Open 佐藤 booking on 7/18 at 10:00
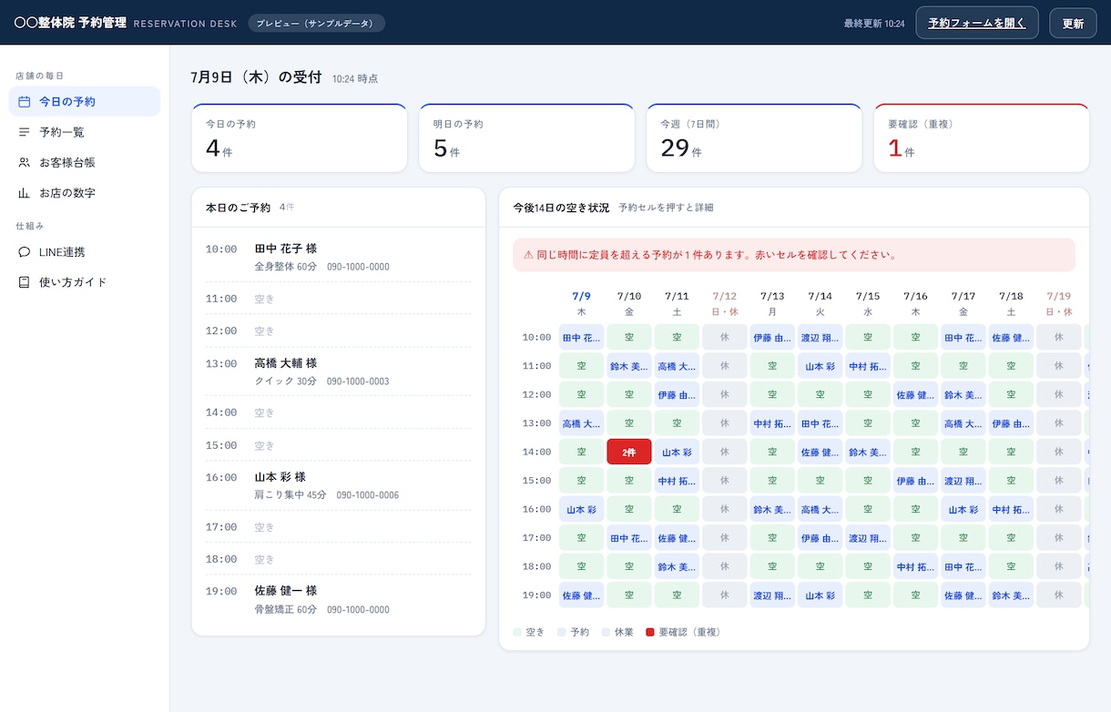The height and width of the screenshot is (712, 1111). (x=1011, y=337)
